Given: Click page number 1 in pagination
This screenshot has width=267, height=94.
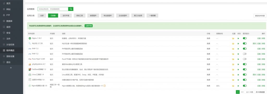Looking at the screenshot, I should pos(238,92).
